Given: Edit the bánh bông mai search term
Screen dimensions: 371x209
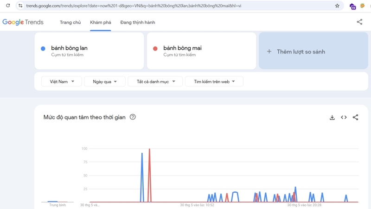Looking at the screenshot, I should 182,48.
